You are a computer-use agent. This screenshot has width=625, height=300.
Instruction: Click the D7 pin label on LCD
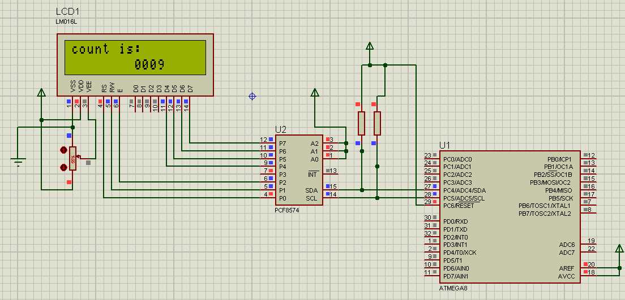[190, 88]
